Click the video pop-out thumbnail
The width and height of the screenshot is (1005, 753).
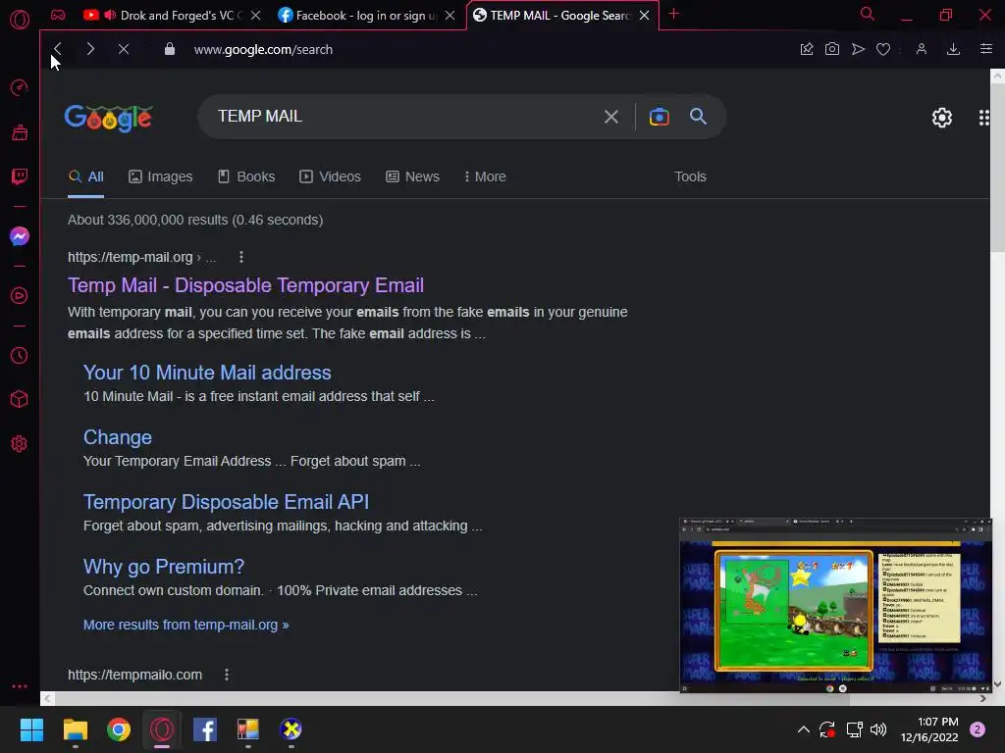(x=835, y=606)
